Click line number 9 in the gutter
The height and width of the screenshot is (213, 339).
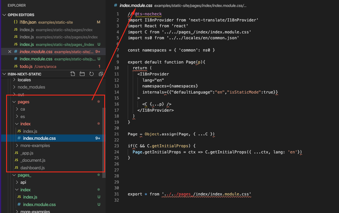point(118,62)
